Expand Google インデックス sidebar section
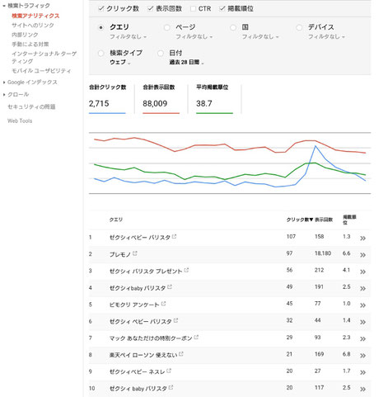 pyautogui.click(x=30, y=83)
